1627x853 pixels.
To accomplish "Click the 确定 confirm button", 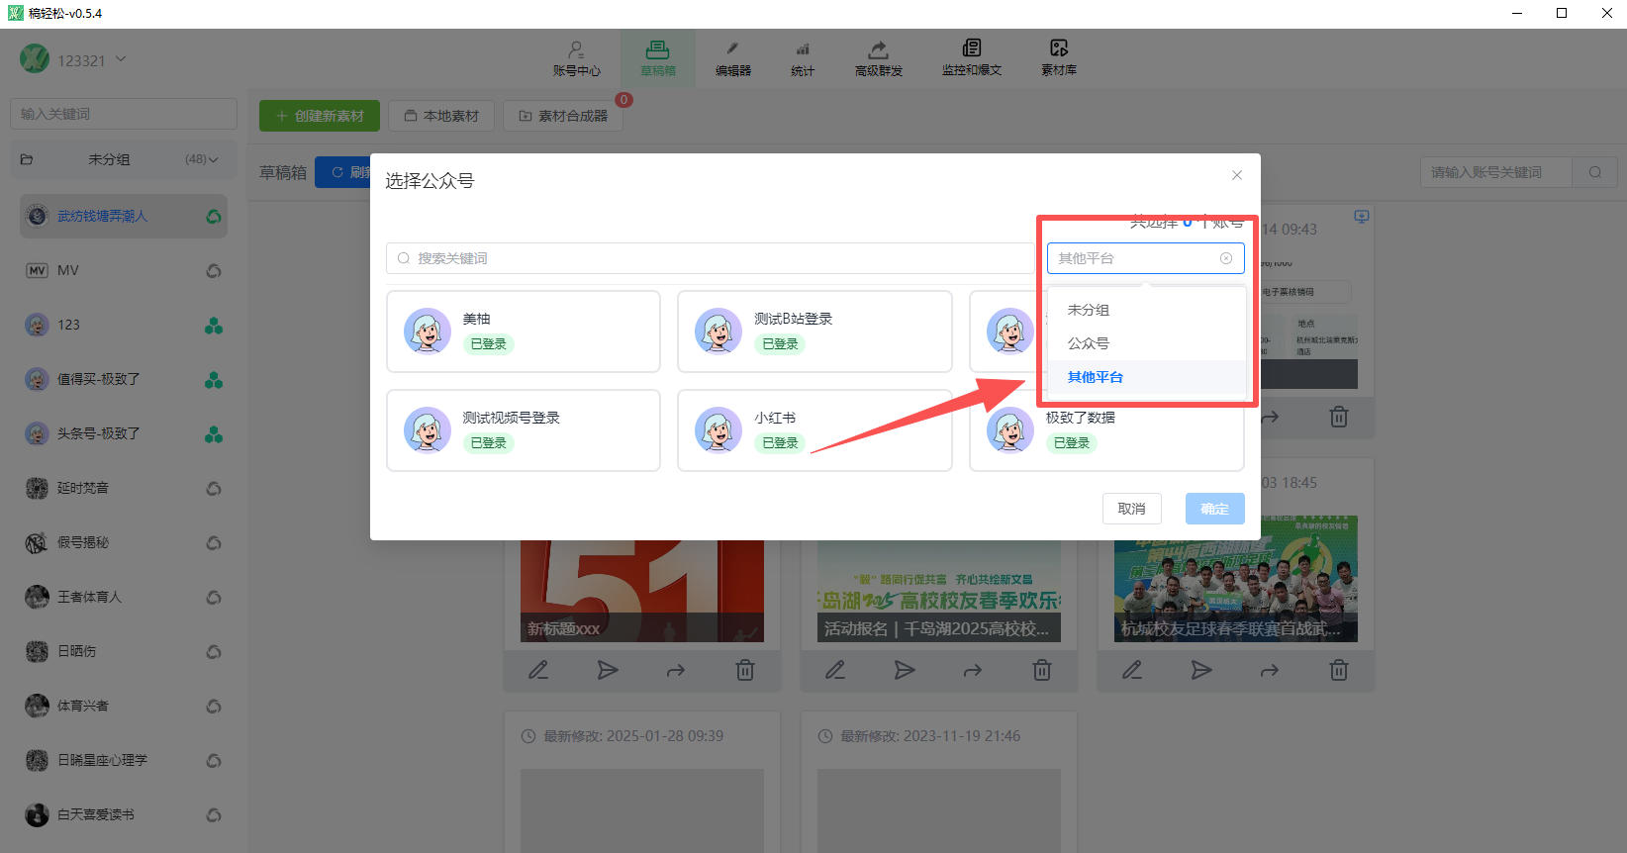I will click(1214, 509).
